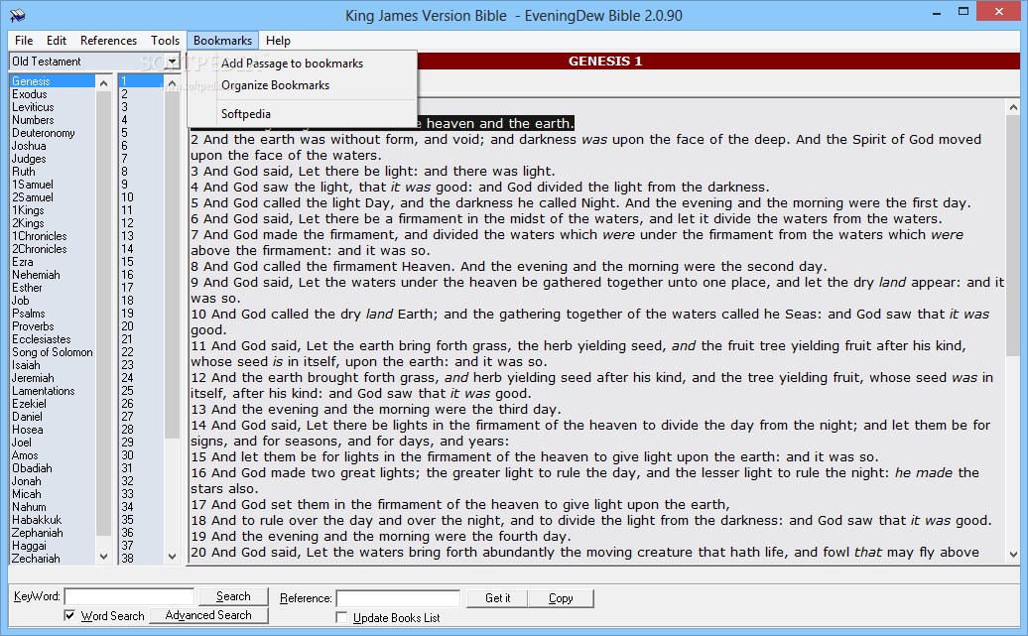
Task: Select Judges in the book list
Action: click(x=53, y=159)
